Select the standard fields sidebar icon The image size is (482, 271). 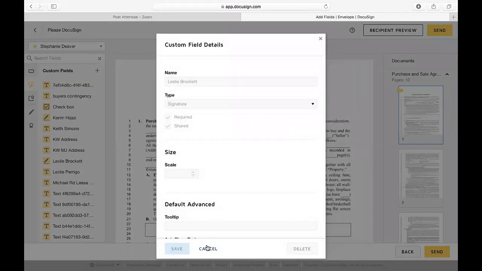click(31, 71)
